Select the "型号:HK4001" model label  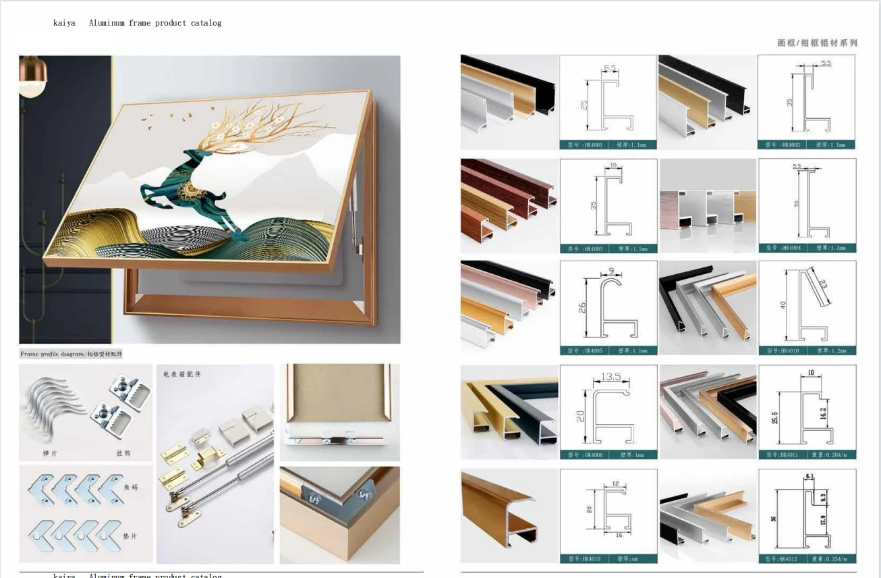click(586, 144)
